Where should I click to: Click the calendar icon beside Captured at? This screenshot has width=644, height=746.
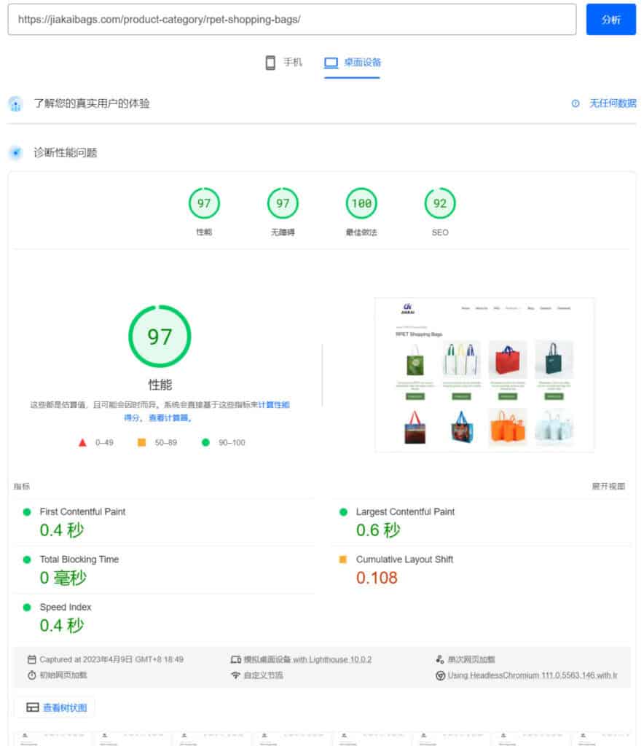tap(32, 659)
